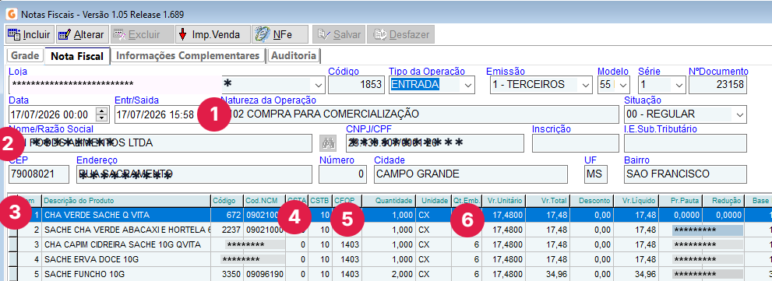
Task: Click the Descrição do Produto column header
Action: click(126, 201)
